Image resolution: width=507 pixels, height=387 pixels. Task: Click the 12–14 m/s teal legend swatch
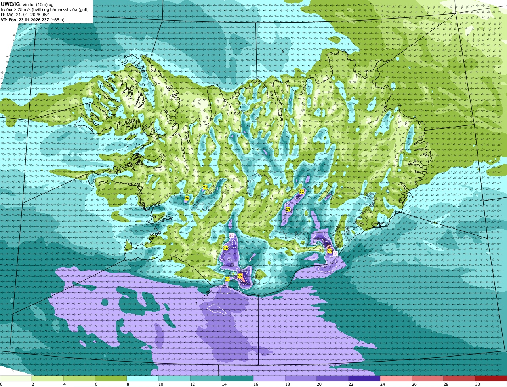[206, 379]
